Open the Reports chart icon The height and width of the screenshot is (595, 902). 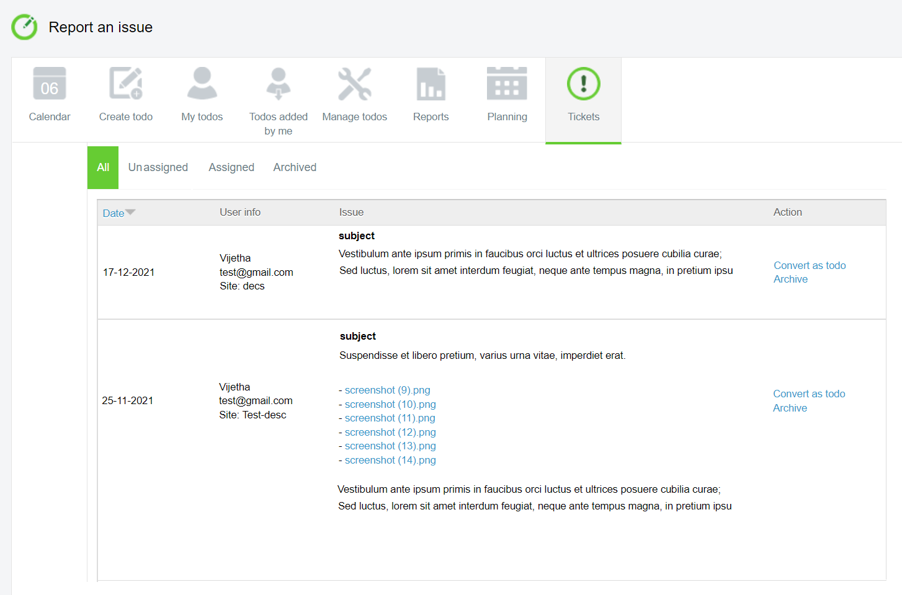pyautogui.click(x=431, y=84)
